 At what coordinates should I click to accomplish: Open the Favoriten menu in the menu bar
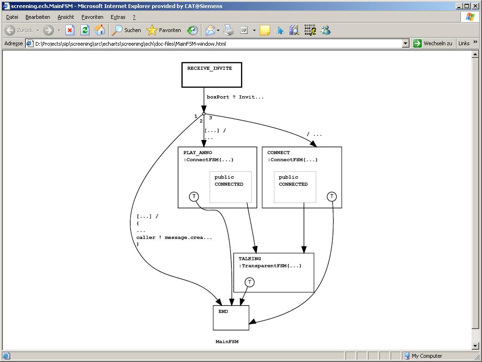click(92, 17)
